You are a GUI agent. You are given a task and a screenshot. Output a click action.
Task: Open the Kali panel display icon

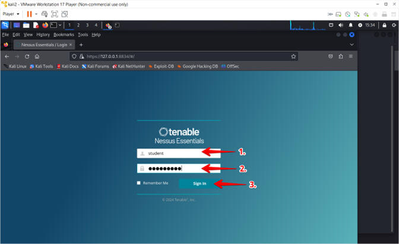pyautogui.click(x=331, y=25)
